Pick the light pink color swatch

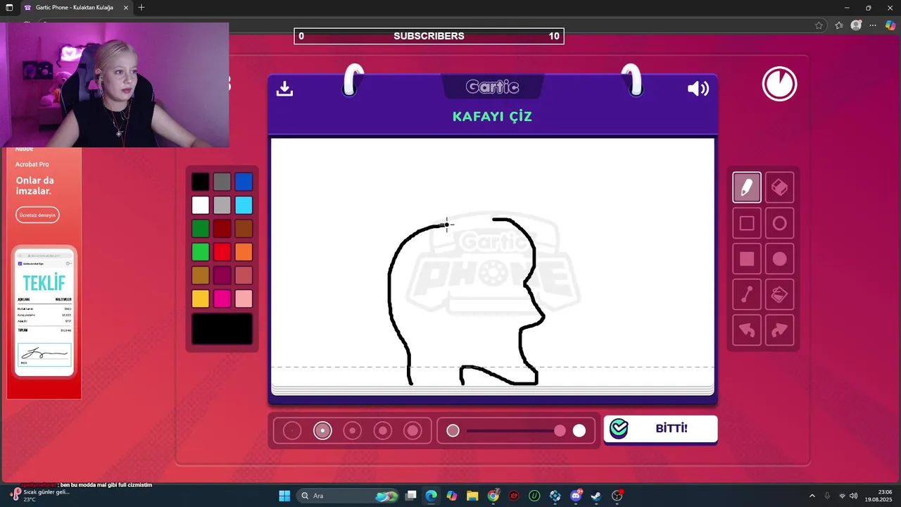pos(244,299)
